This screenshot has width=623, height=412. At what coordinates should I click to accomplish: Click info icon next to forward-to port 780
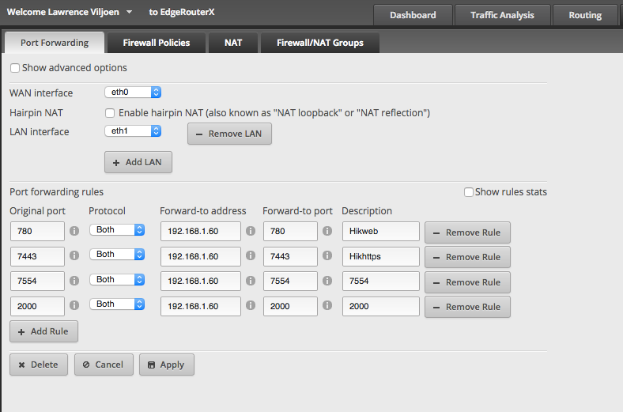coord(329,232)
